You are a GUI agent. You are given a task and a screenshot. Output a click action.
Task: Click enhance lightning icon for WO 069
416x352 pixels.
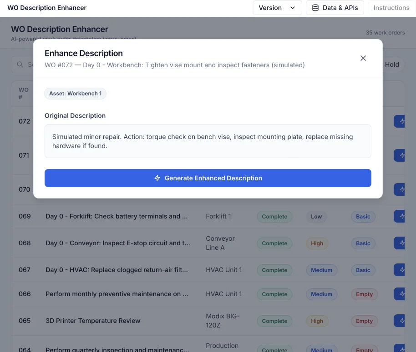402,216
